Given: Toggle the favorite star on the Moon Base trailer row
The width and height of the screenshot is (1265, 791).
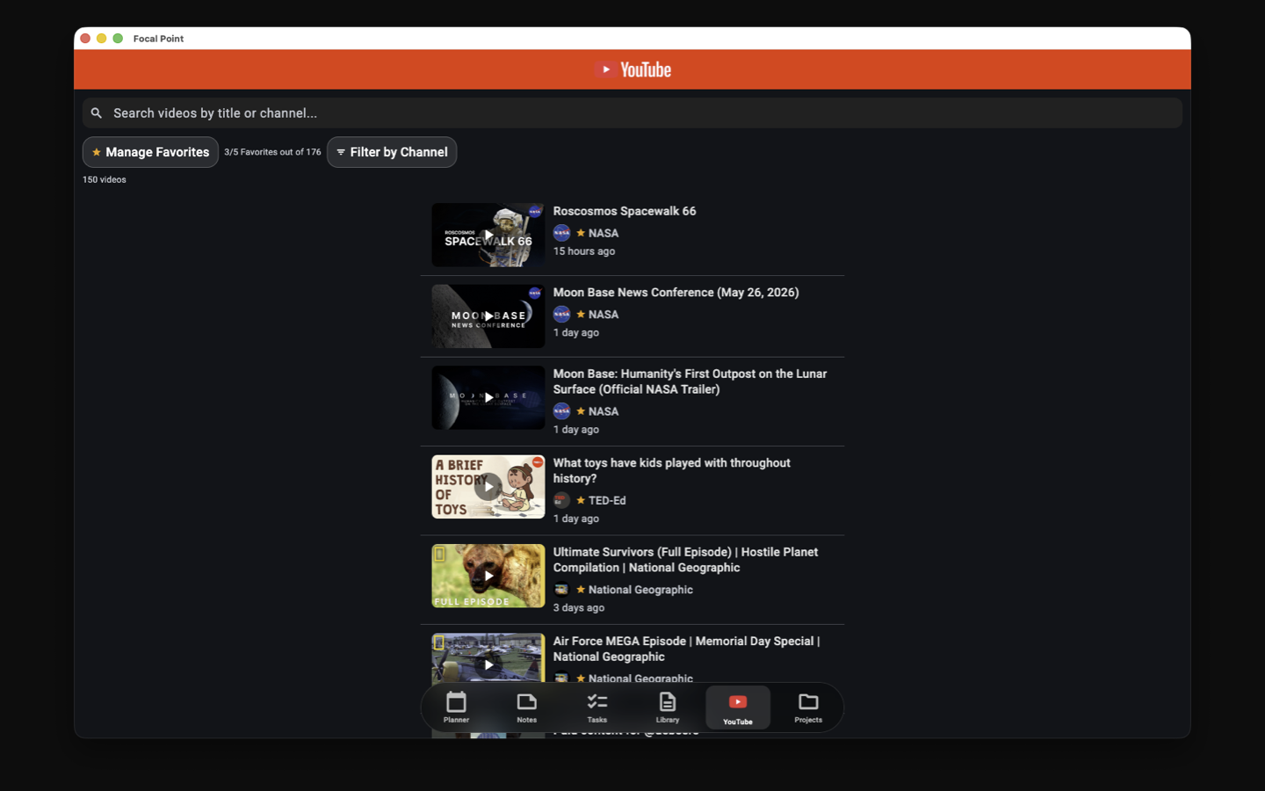Looking at the screenshot, I should coord(581,411).
